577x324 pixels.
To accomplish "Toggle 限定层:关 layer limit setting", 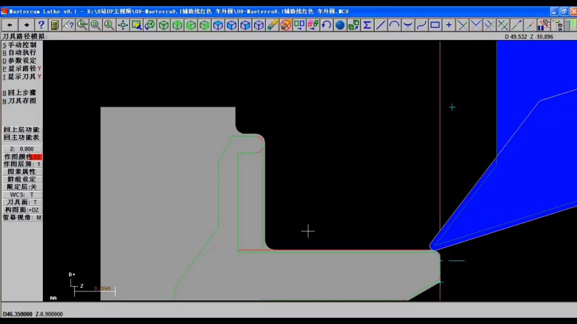I will [22, 187].
